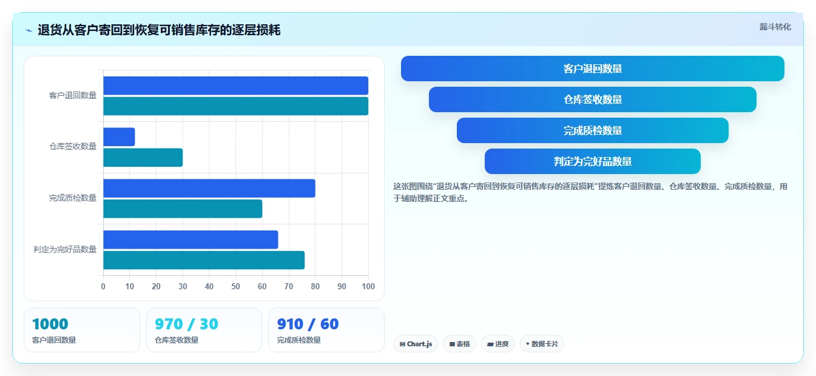Viewport: 816px width, 376px height.
Task: Open the 910 / 60 完成质检数量 stat card
Action: click(326, 330)
